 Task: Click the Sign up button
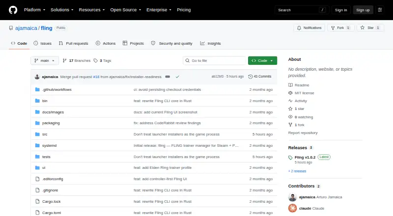point(363,10)
